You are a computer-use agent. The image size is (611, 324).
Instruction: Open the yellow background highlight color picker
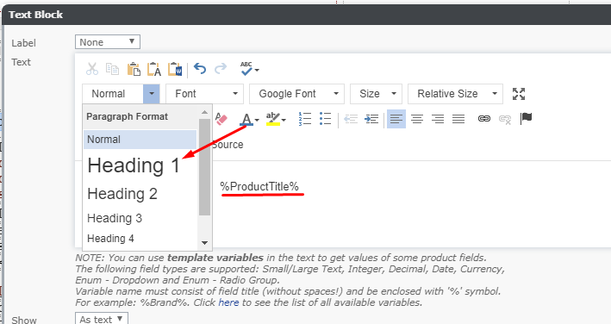(x=276, y=119)
